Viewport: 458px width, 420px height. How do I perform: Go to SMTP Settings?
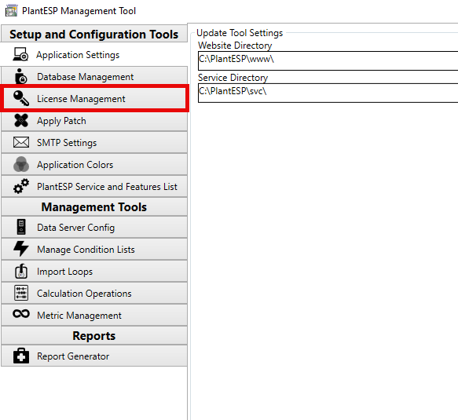[94, 142]
